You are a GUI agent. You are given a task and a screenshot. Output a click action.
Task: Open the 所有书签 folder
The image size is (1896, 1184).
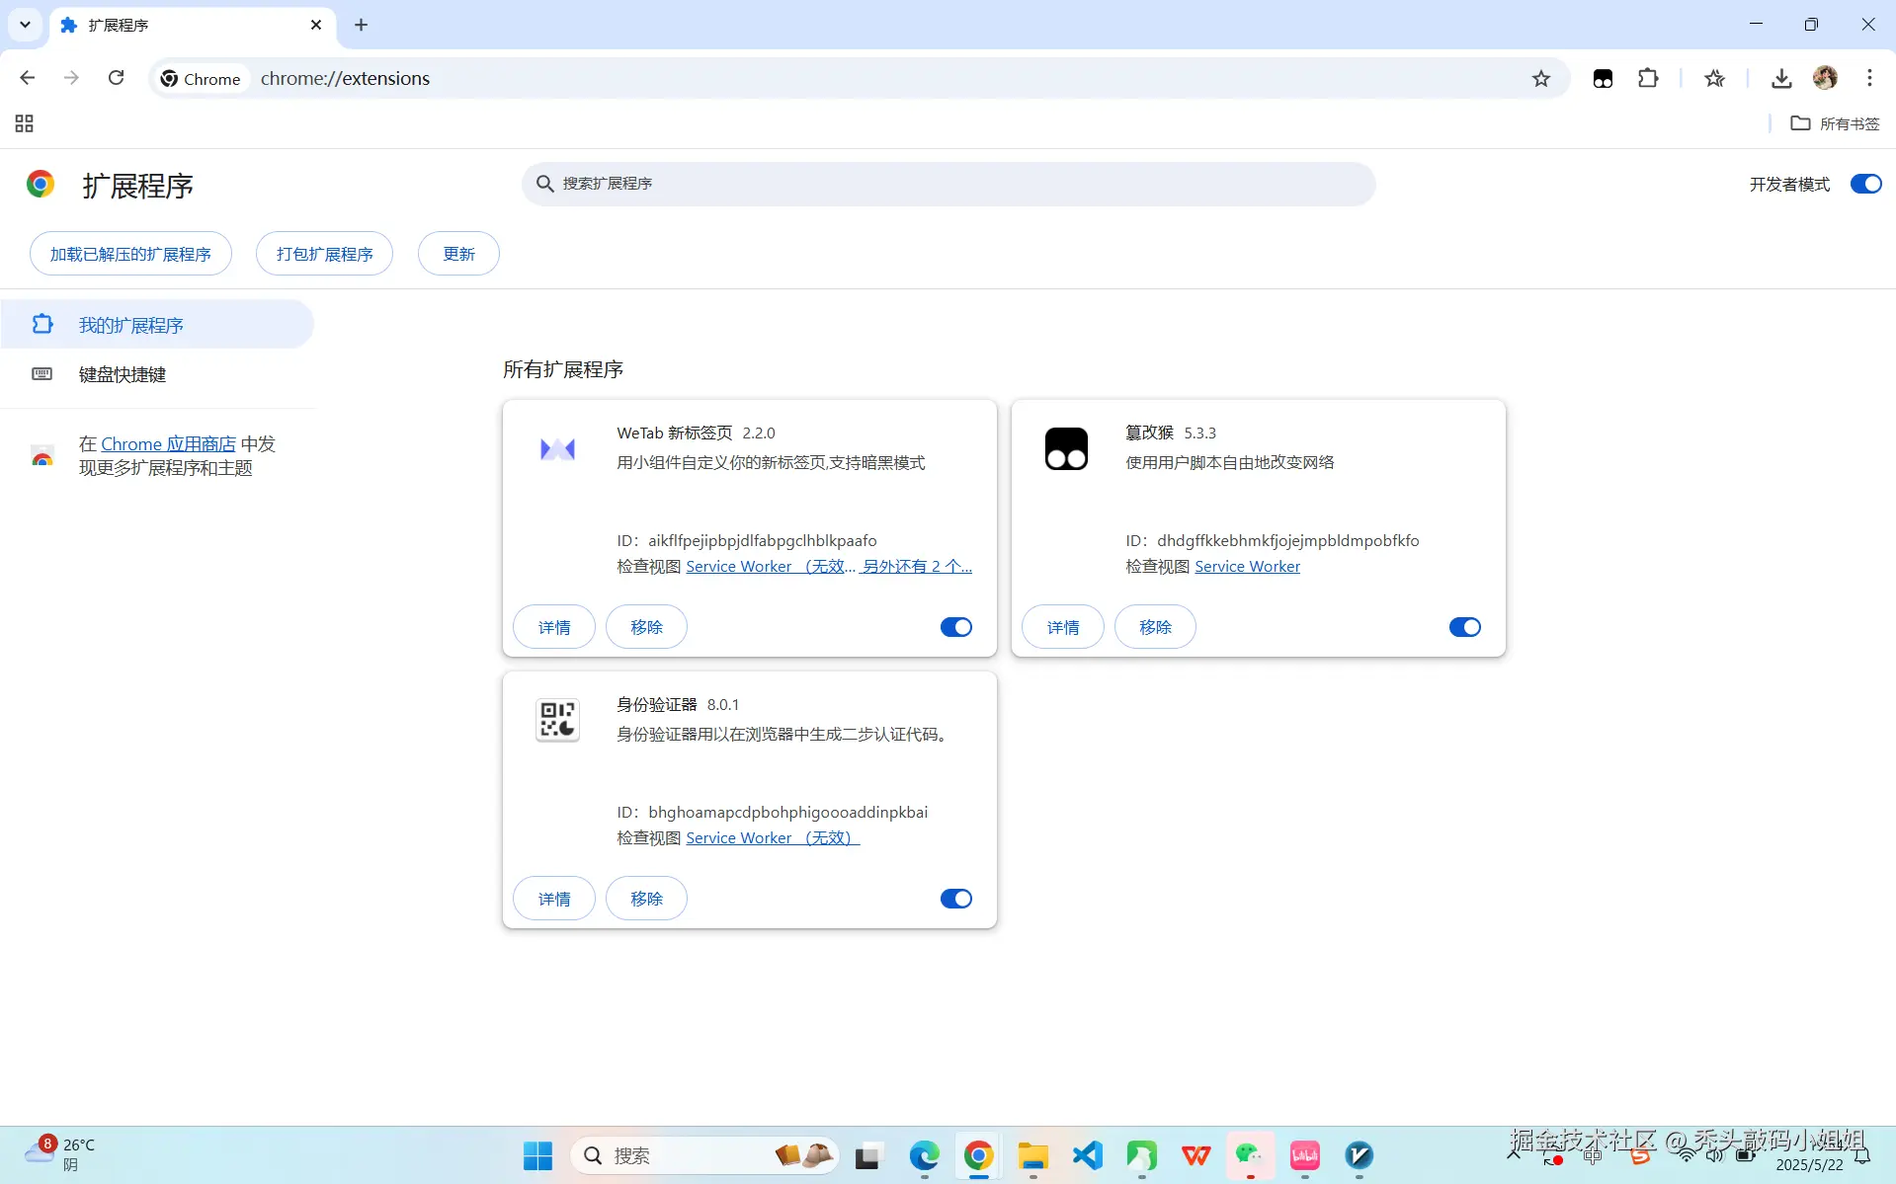1835,123
